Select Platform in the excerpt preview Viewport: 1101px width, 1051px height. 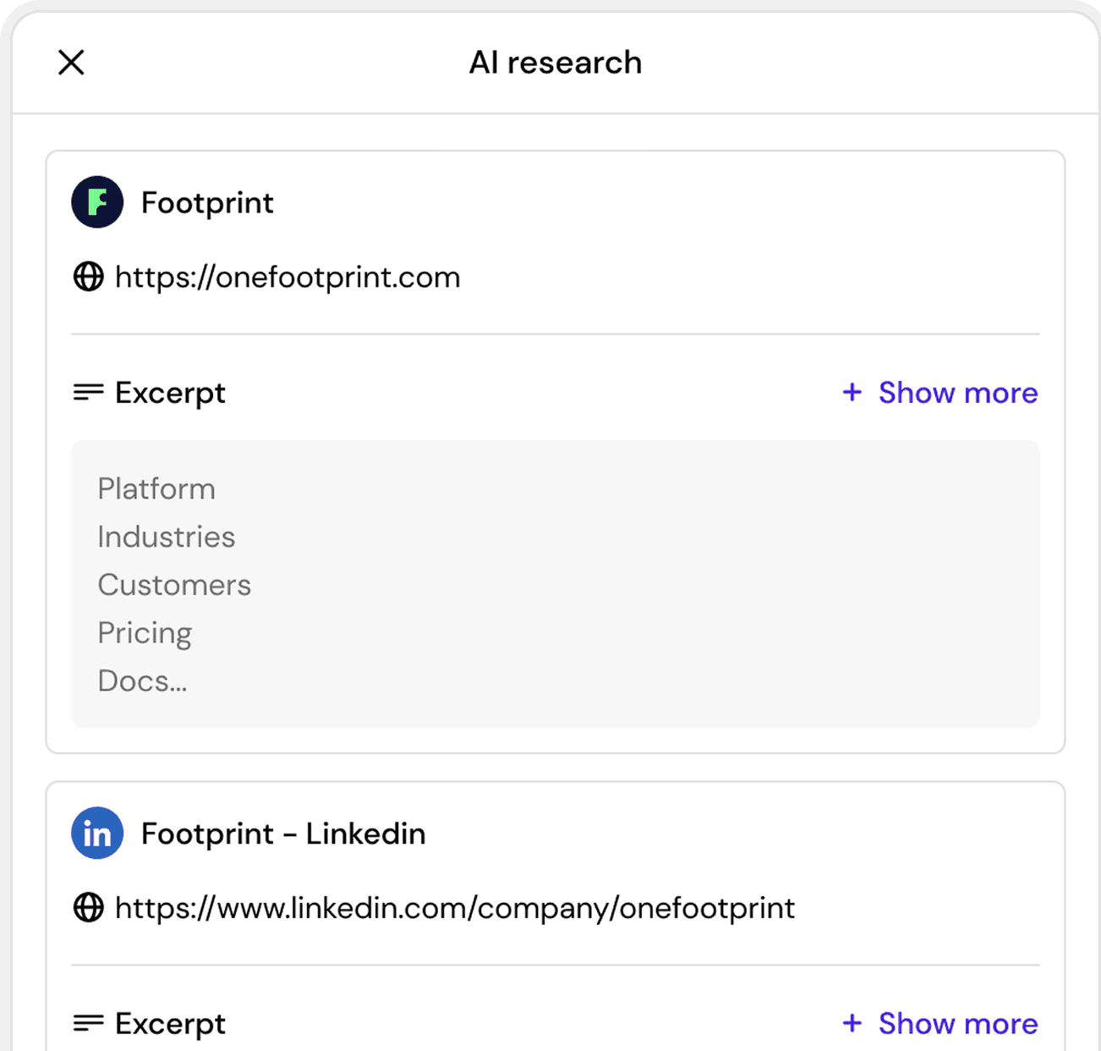click(x=157, y=489)
